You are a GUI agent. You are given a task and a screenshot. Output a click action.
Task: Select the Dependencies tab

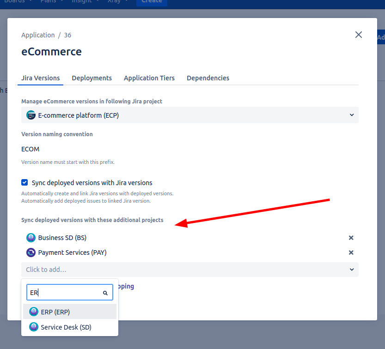(x=208, y=78)
